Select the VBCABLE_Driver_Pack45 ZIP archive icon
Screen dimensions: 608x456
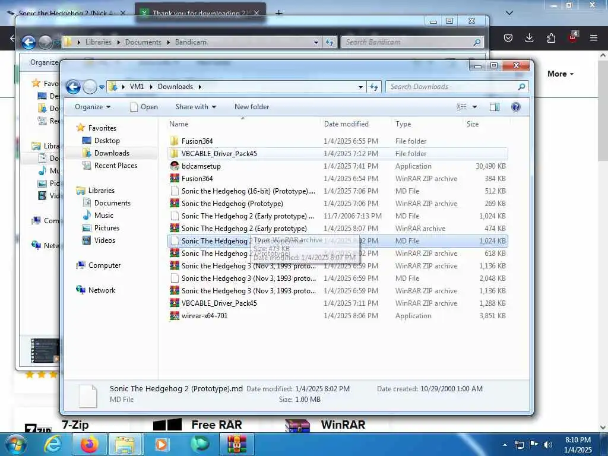pyautogui.click(x=175, y=303)
